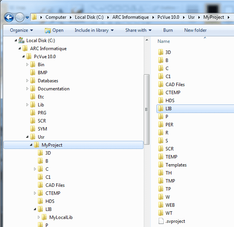Viewport: 234px width, 227px height.
Task: Open the Share with dropdown menu
Action: (138, 30)
